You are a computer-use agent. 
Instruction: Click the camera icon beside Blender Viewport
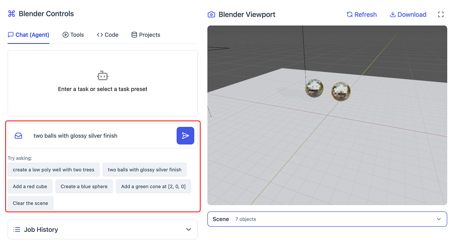coord(211,14)
